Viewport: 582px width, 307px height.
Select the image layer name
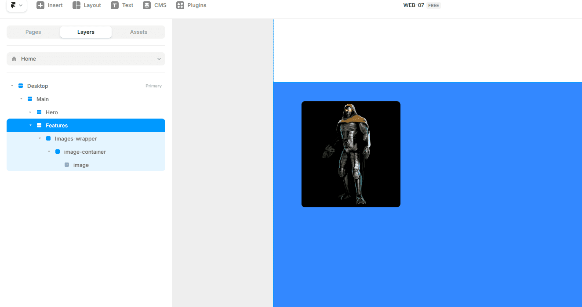click(x=81, y=165)
